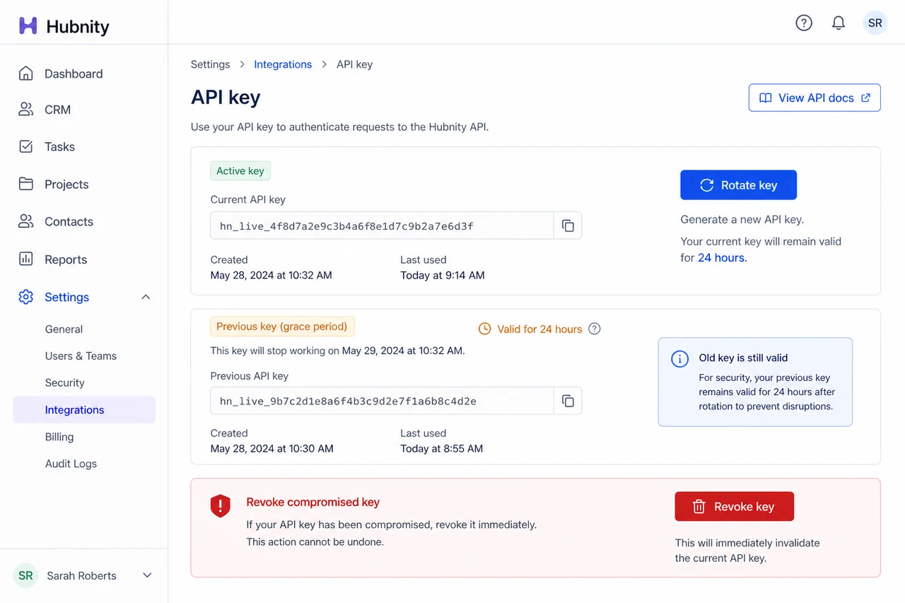Click the red shield warning icon
Screen dimensions: 905x603
(221, 505)
